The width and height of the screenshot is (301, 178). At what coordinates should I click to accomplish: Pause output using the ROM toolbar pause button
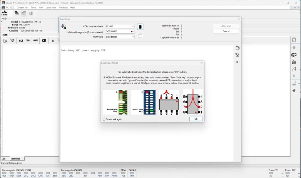pos(53,41)
